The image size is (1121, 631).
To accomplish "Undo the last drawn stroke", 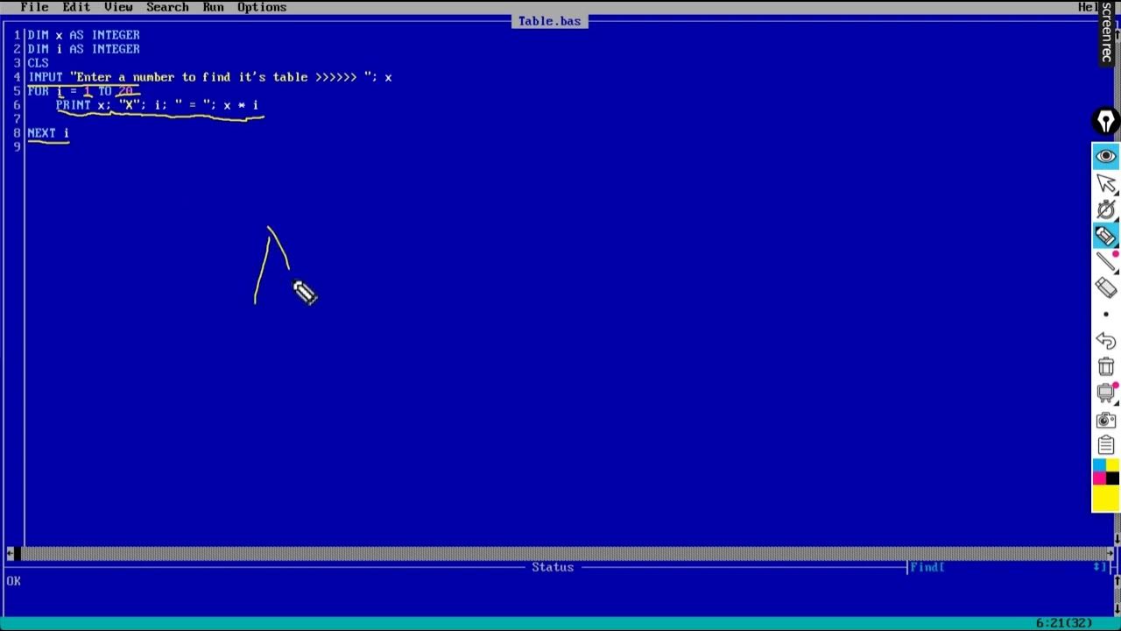I will point(1105,341).
